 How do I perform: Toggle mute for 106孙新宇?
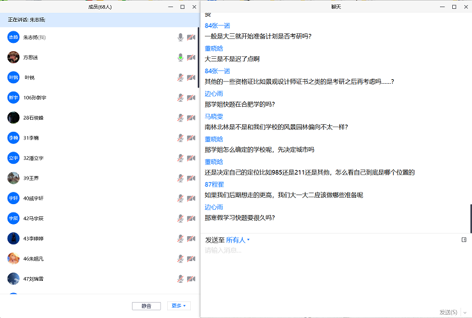[181, 98]
